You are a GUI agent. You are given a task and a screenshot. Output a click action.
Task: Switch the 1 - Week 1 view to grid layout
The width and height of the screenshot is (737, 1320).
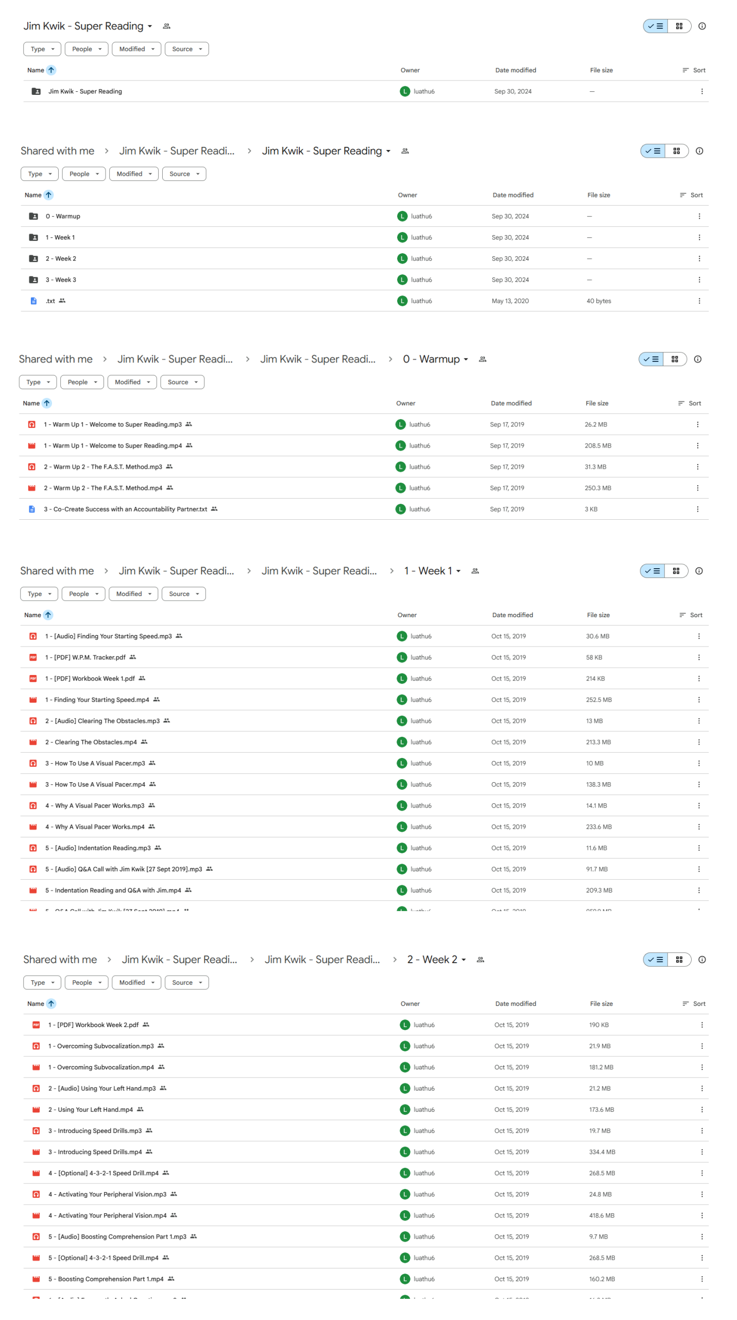pos(676,570)
